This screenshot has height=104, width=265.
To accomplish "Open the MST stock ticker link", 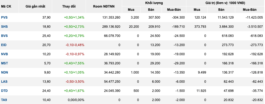I will [4, 63].
